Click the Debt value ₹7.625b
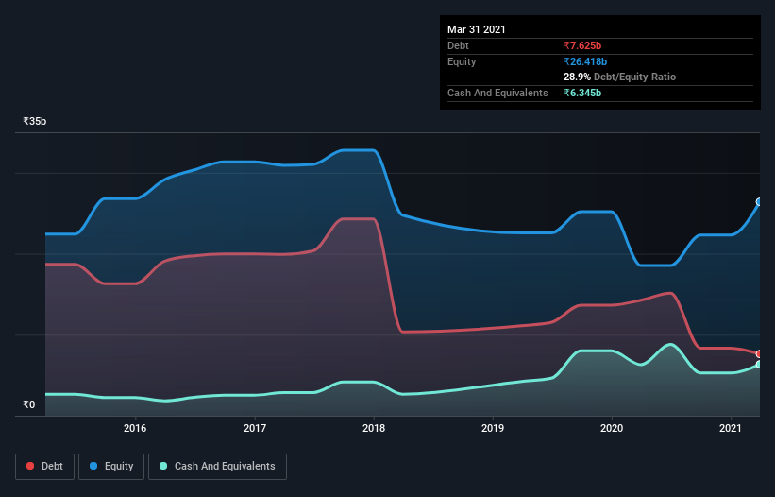 click(582, 45)
